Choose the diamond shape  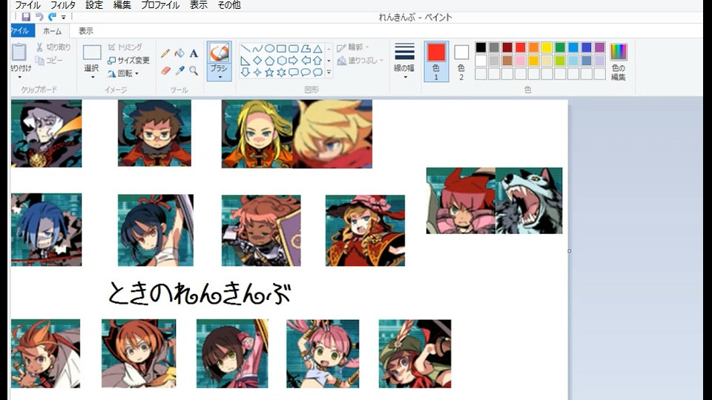click(x=257, y=60)
